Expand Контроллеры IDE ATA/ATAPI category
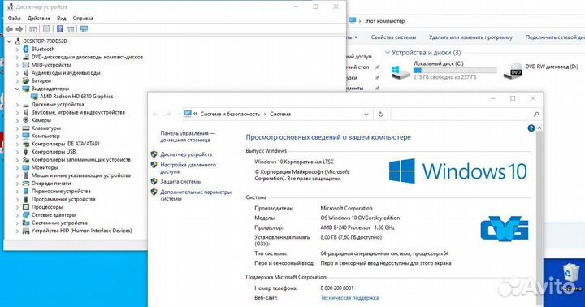 [x=17, y=144]
